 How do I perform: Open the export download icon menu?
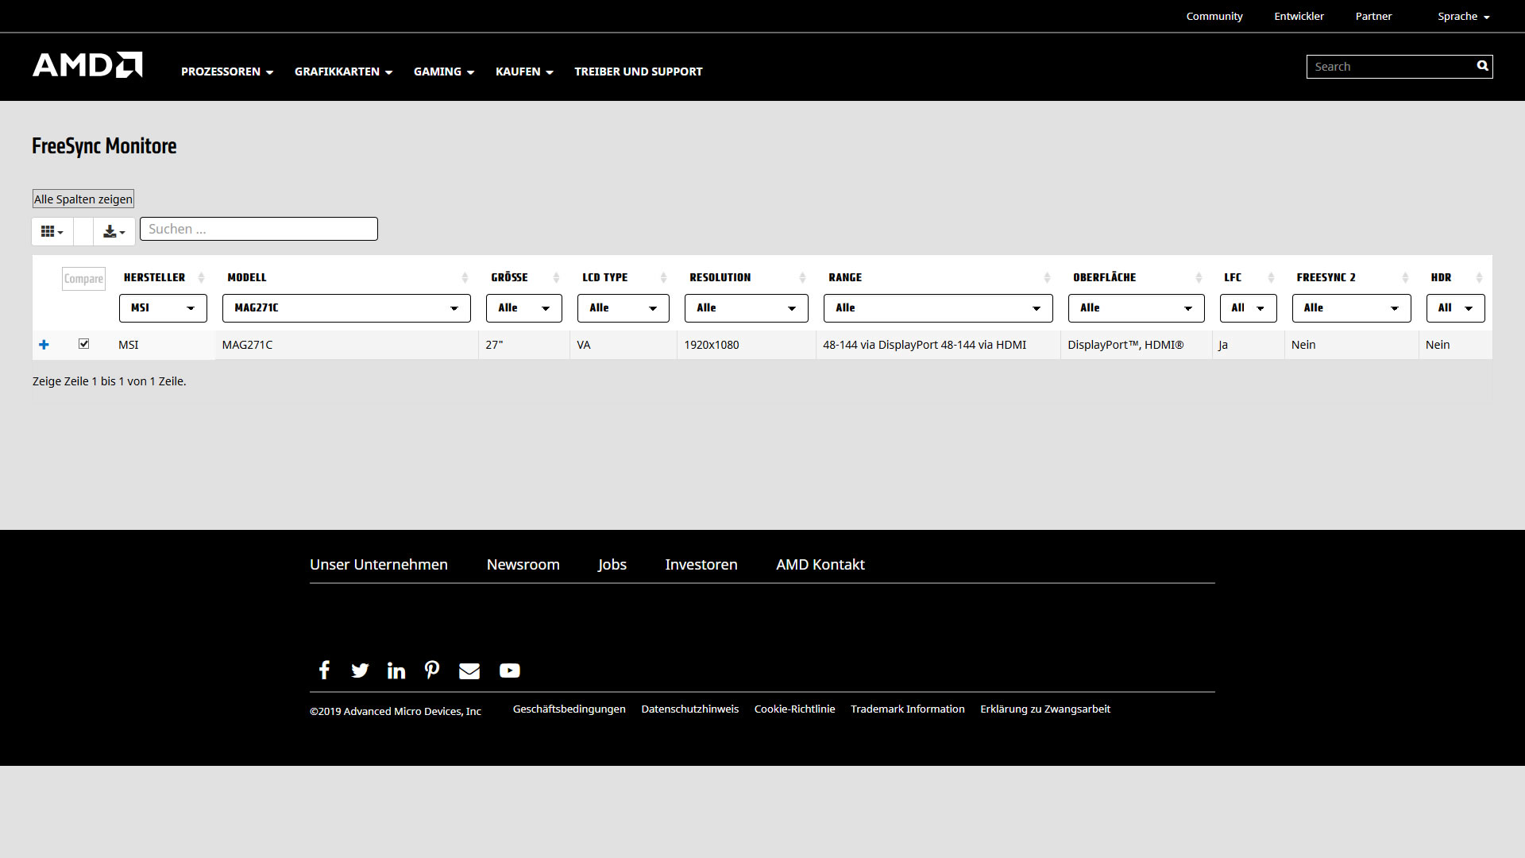point(114,231)
